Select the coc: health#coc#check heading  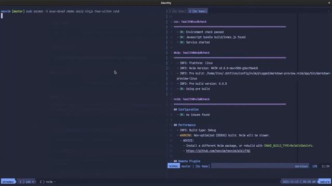pos(190,22)
